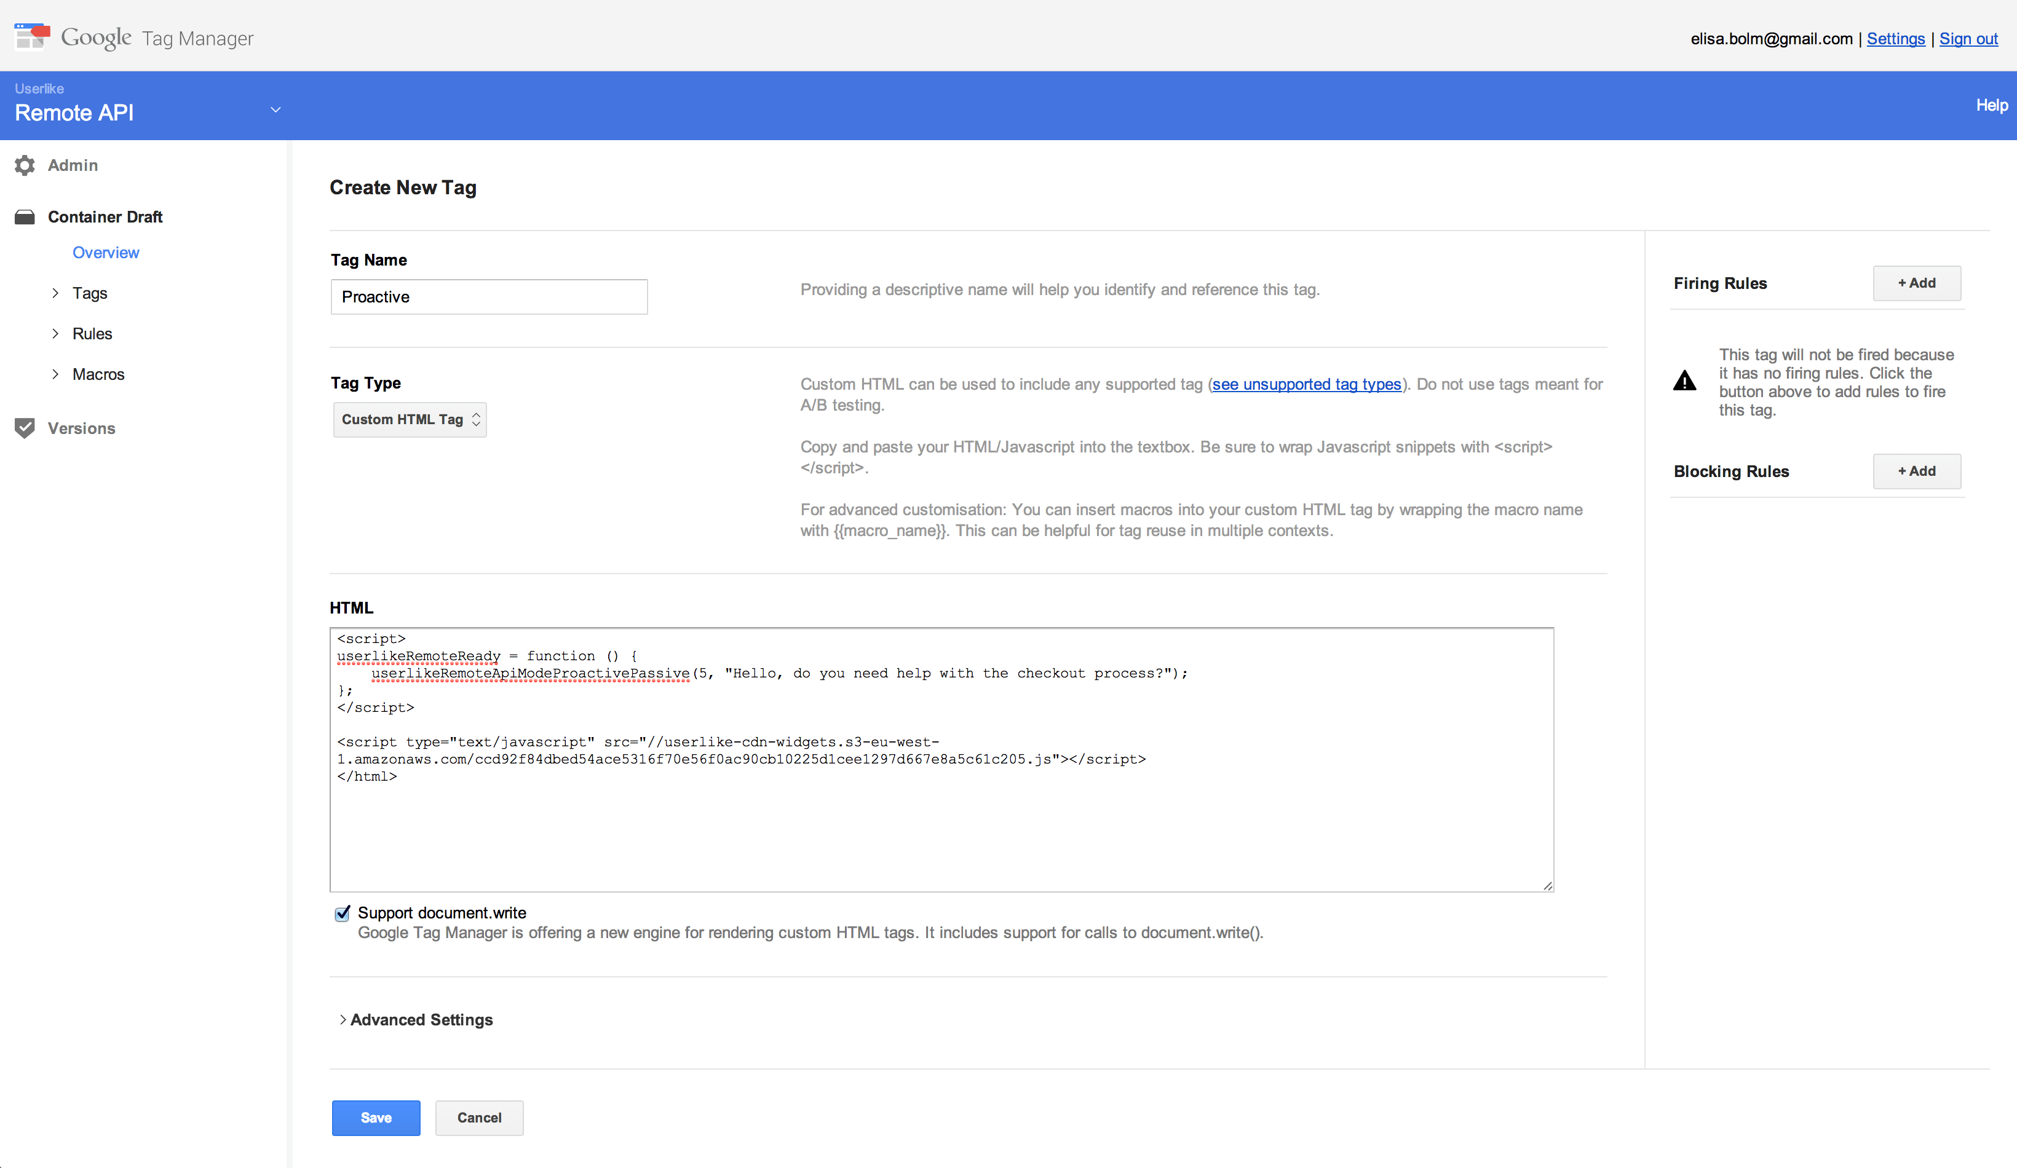2017x1168 pixels.
Task: Add a Blocking Rule
Action: 1917,472
